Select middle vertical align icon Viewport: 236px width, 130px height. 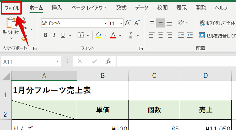[161, 23]
